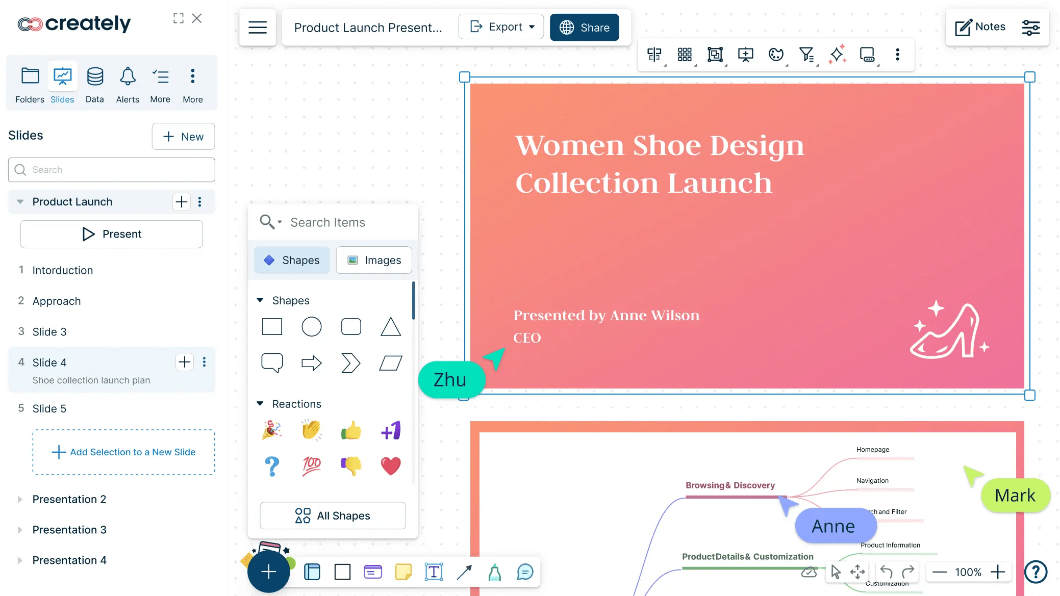Click the AI sparkle icon in toolbar
The width and height of the screenshot is (1060, 596).
pyautogui.click(x=837, y=54)
